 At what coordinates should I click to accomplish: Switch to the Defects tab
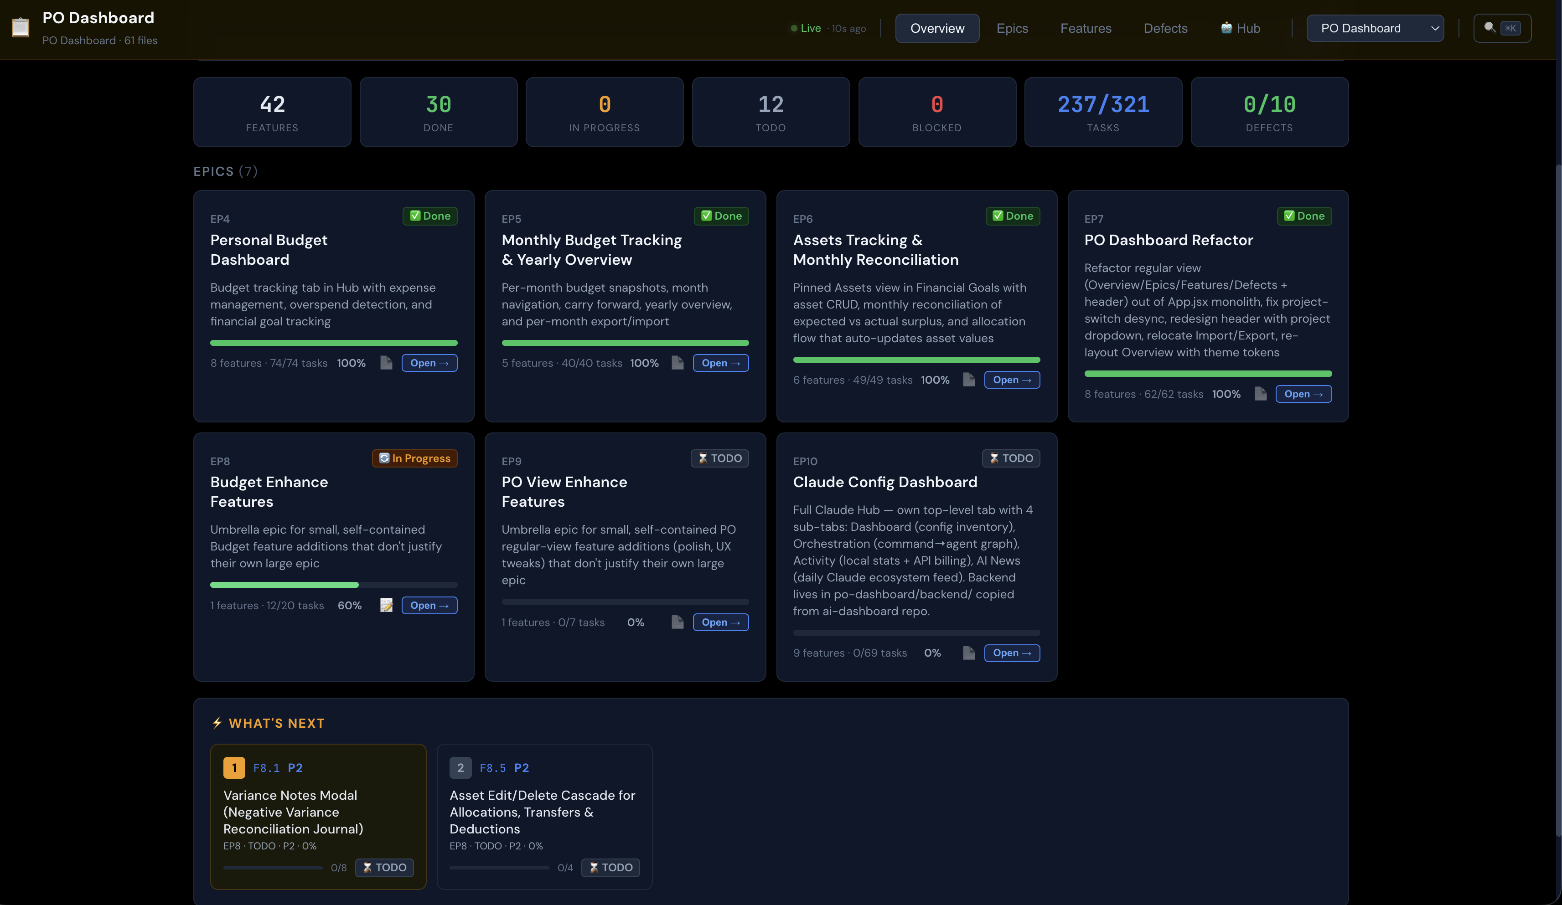(1165, 28)
